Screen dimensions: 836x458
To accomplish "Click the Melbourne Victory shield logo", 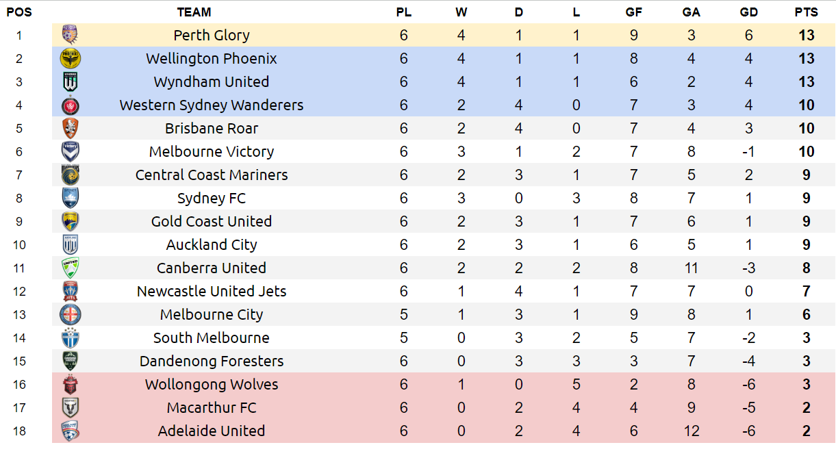I will click(71, 151).
